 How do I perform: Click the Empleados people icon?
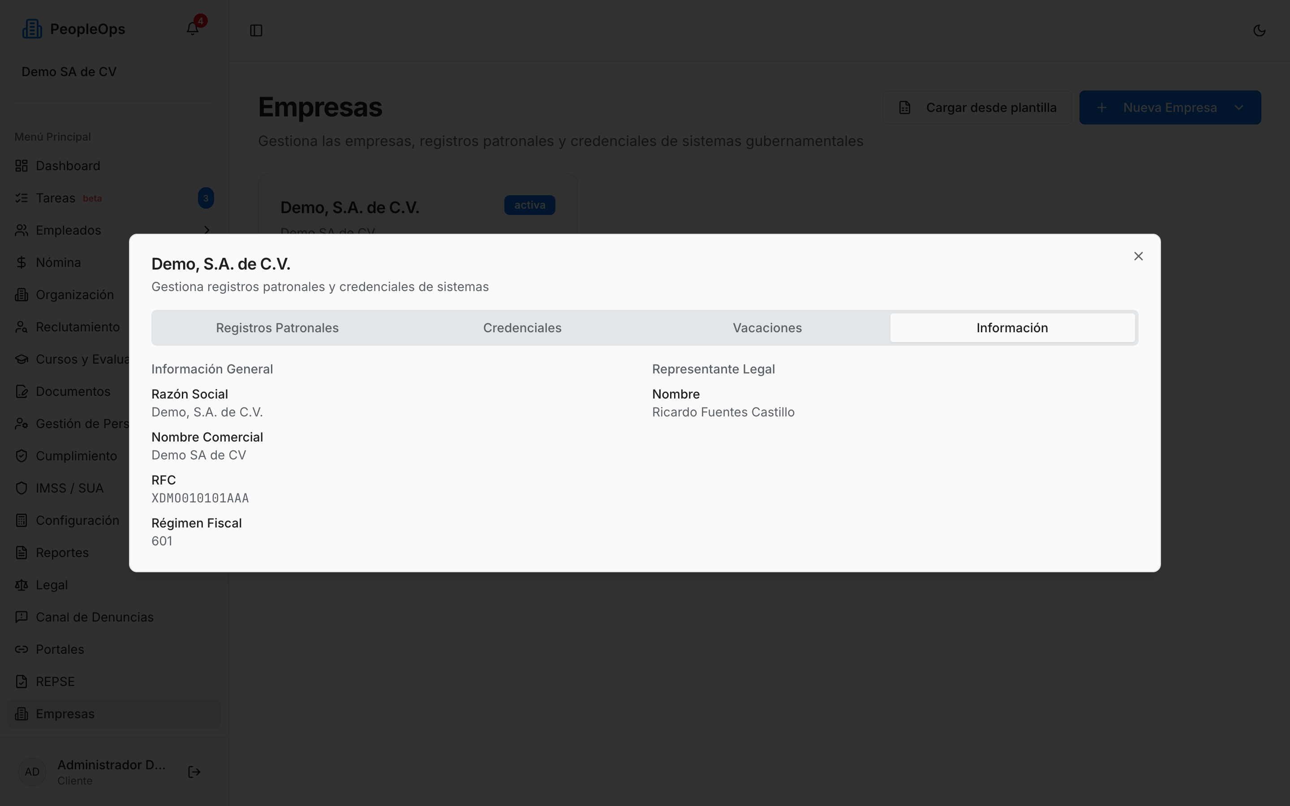21,230
